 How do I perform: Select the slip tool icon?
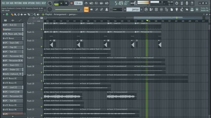pos(25,14)
